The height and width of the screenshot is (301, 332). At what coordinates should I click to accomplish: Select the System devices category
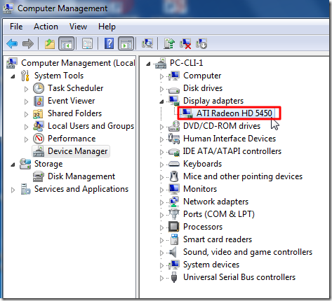tap(211, 265)
